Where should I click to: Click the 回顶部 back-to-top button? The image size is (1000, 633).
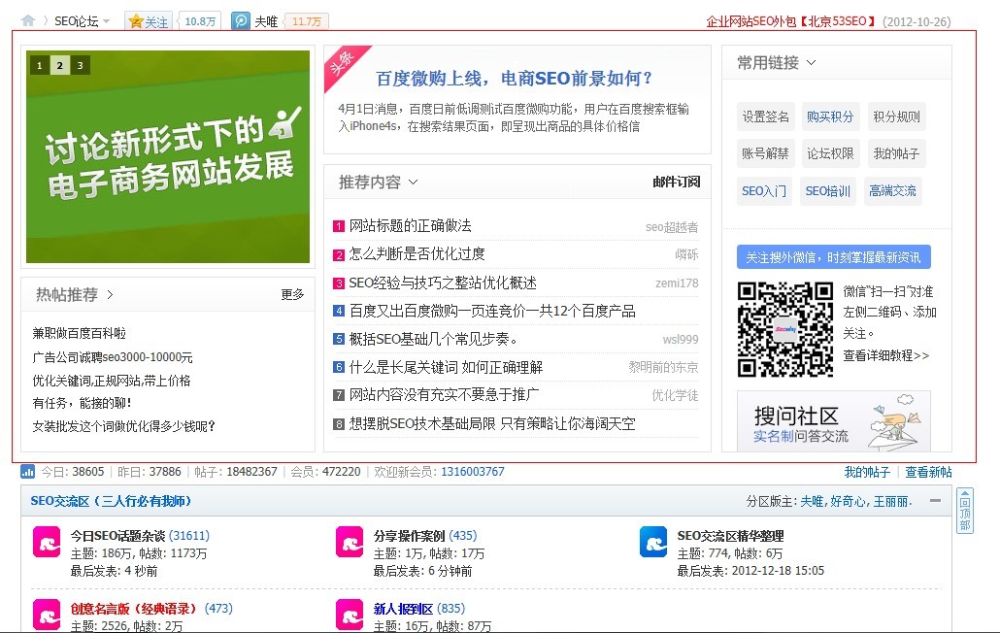point(966,511)
